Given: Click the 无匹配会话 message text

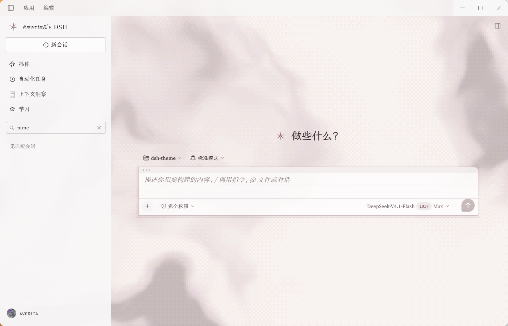Looking at the screenshot, I should [23, 146].
